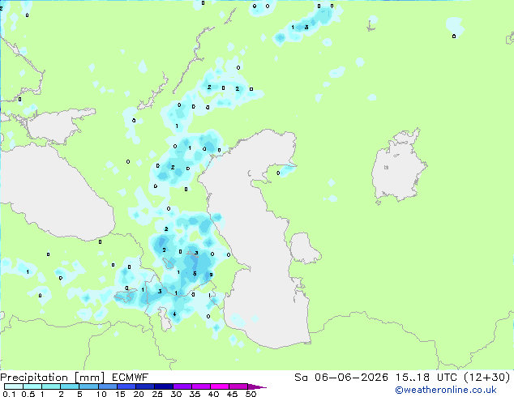Click the 'ECMWF' model label
This screenshot has height=397, width=514.
click(131, 378)
